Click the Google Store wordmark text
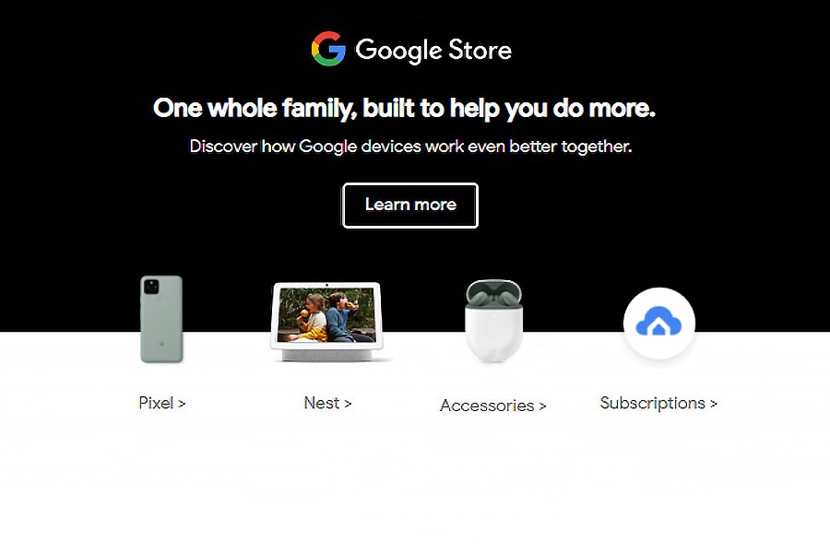The height and width of the screenshot is (553, 830). [433, 51]
